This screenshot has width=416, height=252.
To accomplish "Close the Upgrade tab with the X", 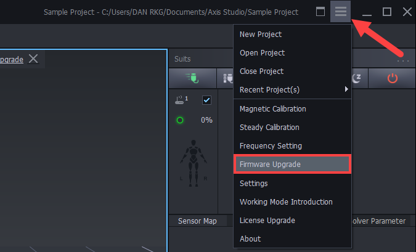I will click(x=33, y=59).
